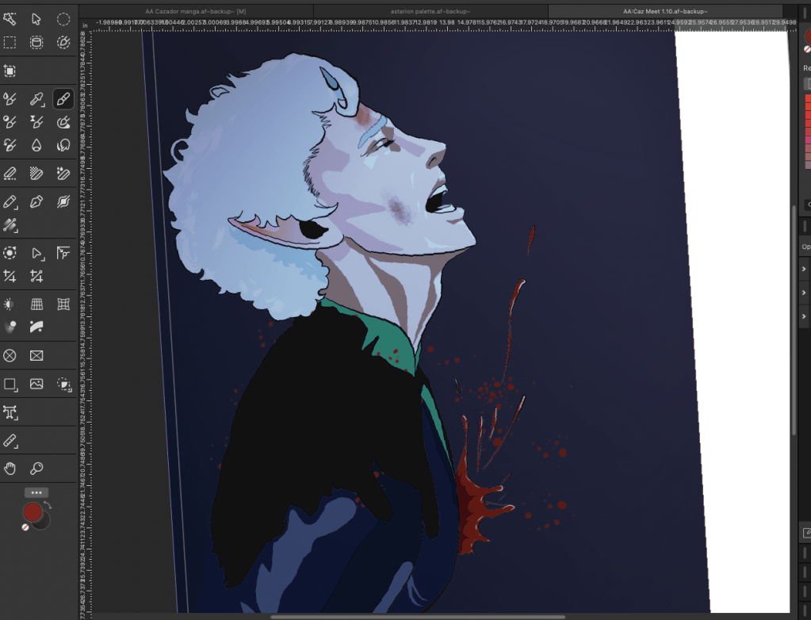The height and width of the screenshot is (620, 811).
Task: Choose the Elliptical Marquee selection tool
Action: tap(63, 19)
